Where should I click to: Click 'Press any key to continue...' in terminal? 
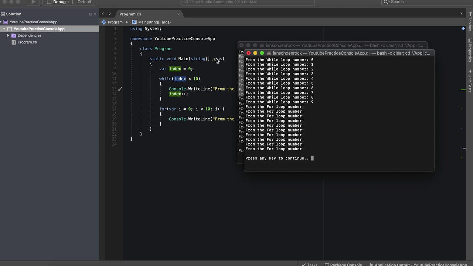278,158
